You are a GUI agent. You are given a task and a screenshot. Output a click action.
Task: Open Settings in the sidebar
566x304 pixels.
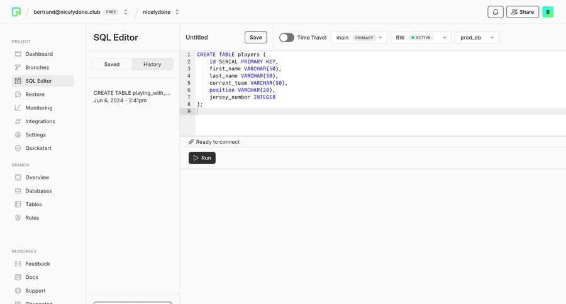pos(43,135)
